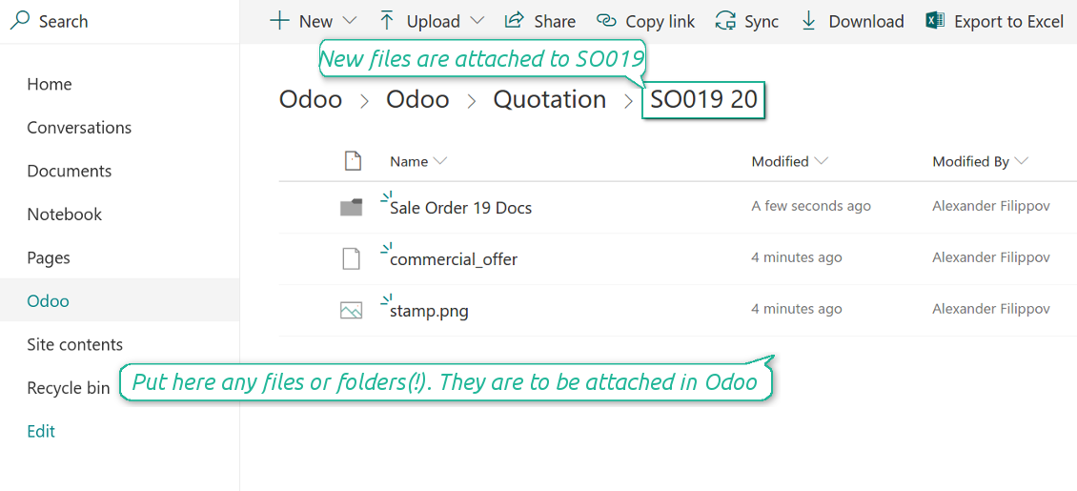Click the file type column header icon

[353, 161]
